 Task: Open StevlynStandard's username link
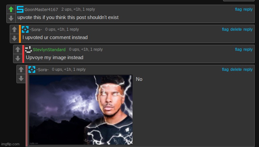49,49
